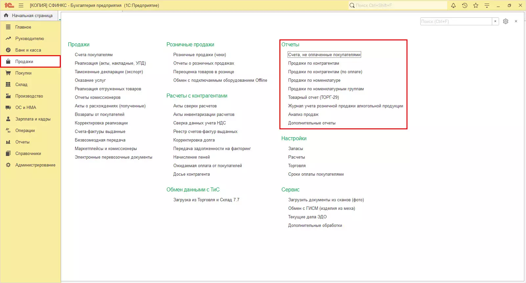526x283 pixels.
Task: Open section panel settings gear icon
Action: (506, 21)
